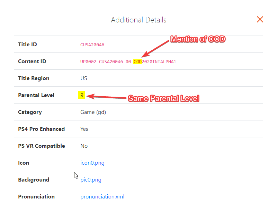Screen dimensions: 277x224
Task: Click the Background row label
Action: tap(34, 180)
